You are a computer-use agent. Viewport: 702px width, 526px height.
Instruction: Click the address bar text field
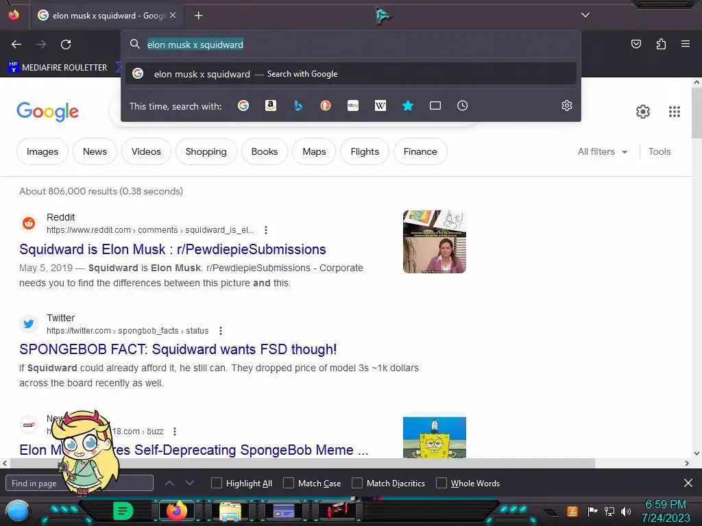[350, 45]
